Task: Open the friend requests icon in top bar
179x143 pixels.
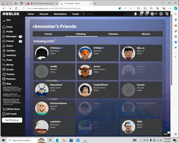Action: click(x=141, y=14)
